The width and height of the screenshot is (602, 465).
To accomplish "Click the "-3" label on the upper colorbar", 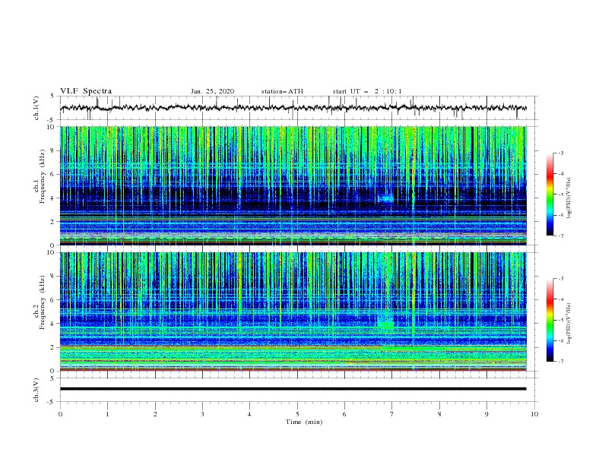I will pos(560,153).
